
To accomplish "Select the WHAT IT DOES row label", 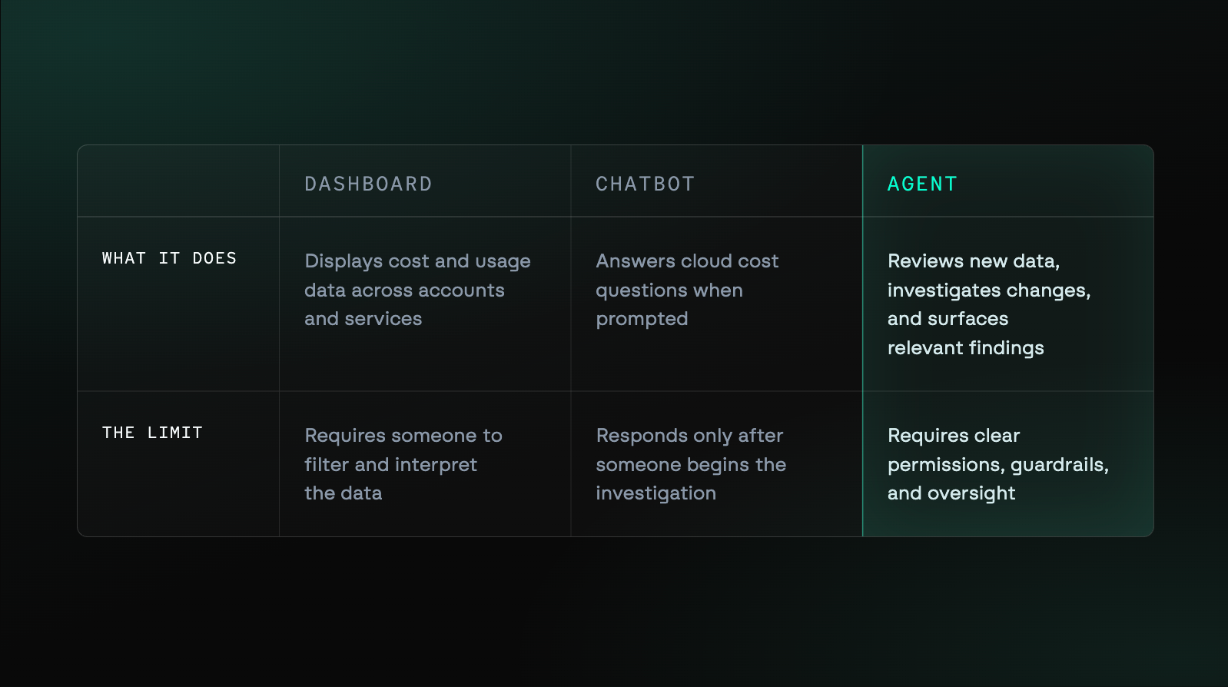I will click(x=170, y=258).
